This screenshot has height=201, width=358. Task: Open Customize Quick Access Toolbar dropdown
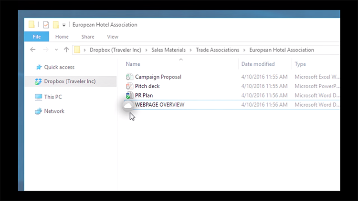(64, 25)
